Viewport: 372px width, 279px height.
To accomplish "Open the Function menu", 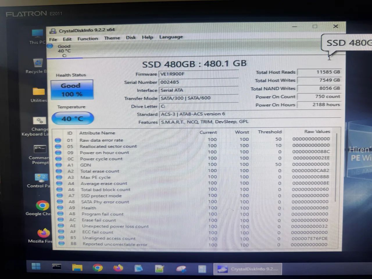I will (x=87, y=39).
